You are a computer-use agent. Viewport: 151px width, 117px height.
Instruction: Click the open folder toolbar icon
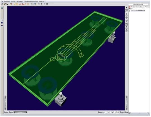click(4, 4)
